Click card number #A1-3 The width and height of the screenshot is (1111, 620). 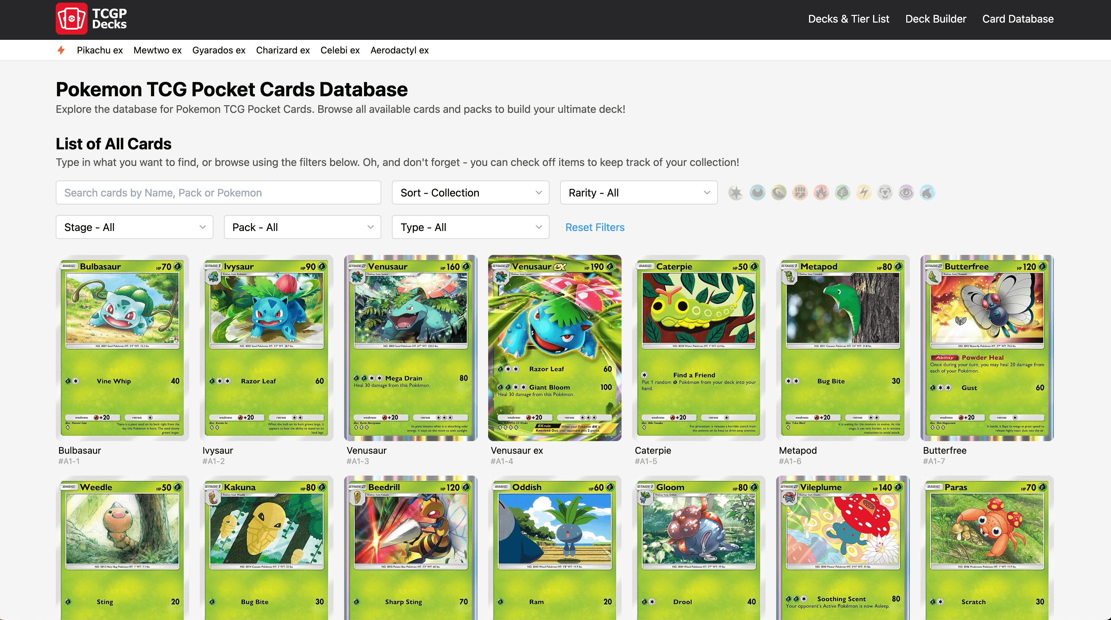[358, 461]
